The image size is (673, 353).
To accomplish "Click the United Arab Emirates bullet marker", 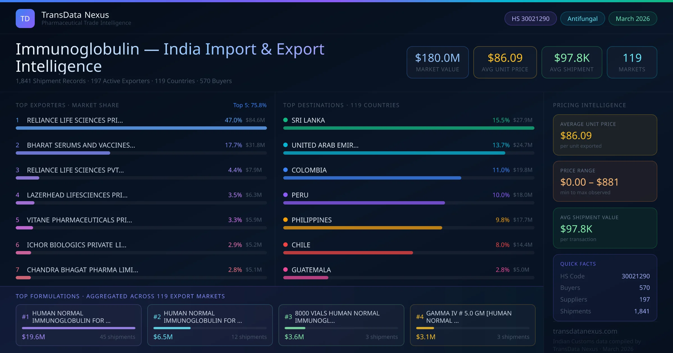I will tap(285, 145).
